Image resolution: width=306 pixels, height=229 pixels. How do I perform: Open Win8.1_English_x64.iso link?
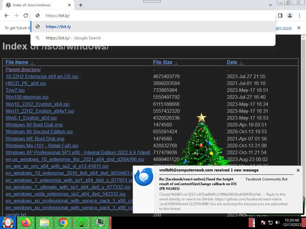31,118
